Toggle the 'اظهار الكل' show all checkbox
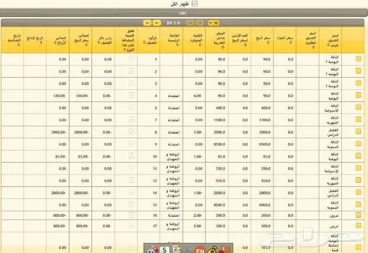Viewport: 368px width, 253px height. pos(196,4)
